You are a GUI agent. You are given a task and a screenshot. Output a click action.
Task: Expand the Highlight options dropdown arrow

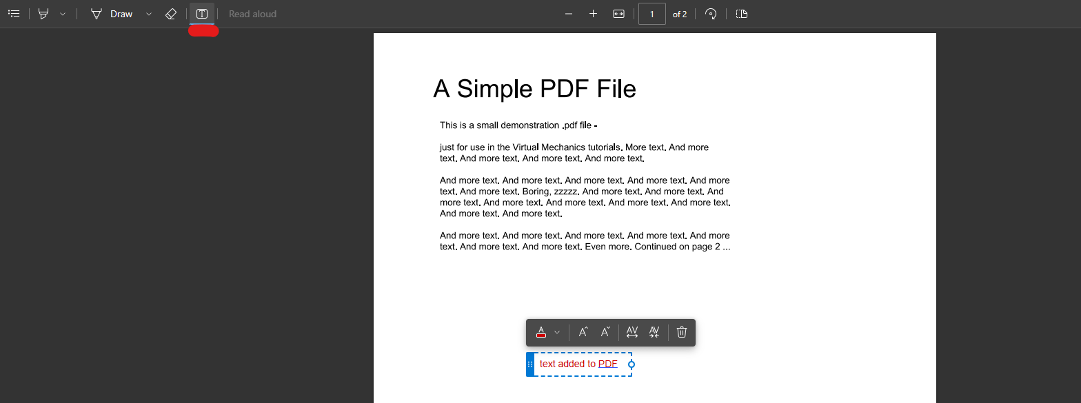[63, 14]
